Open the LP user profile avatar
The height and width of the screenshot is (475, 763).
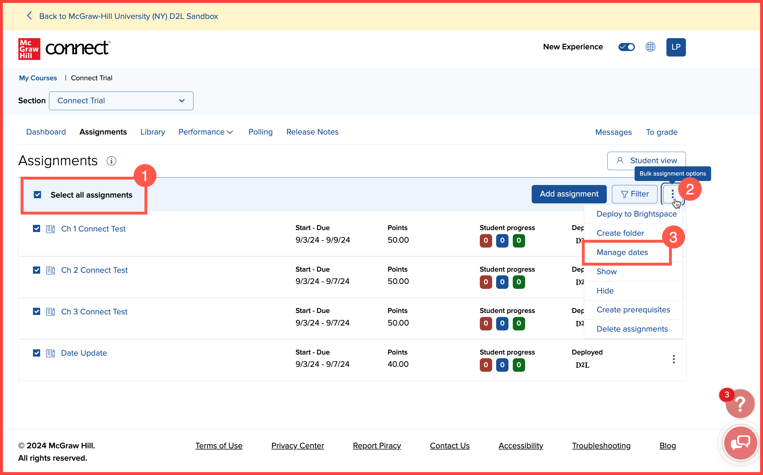tap(676, 47)
